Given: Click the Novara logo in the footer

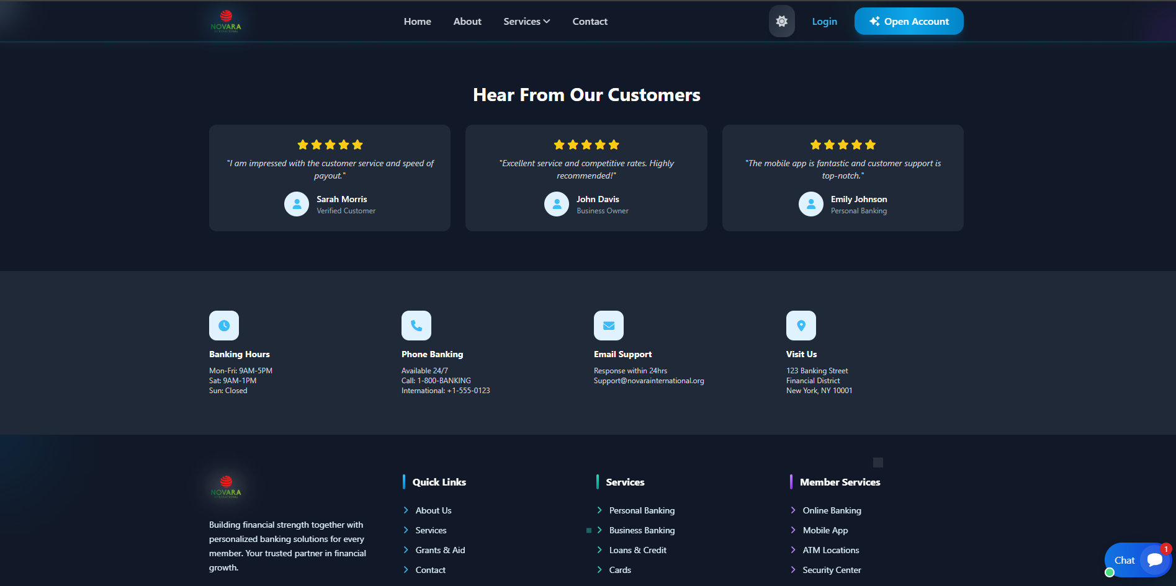Looking at the screenshot, I should (226, 487).
